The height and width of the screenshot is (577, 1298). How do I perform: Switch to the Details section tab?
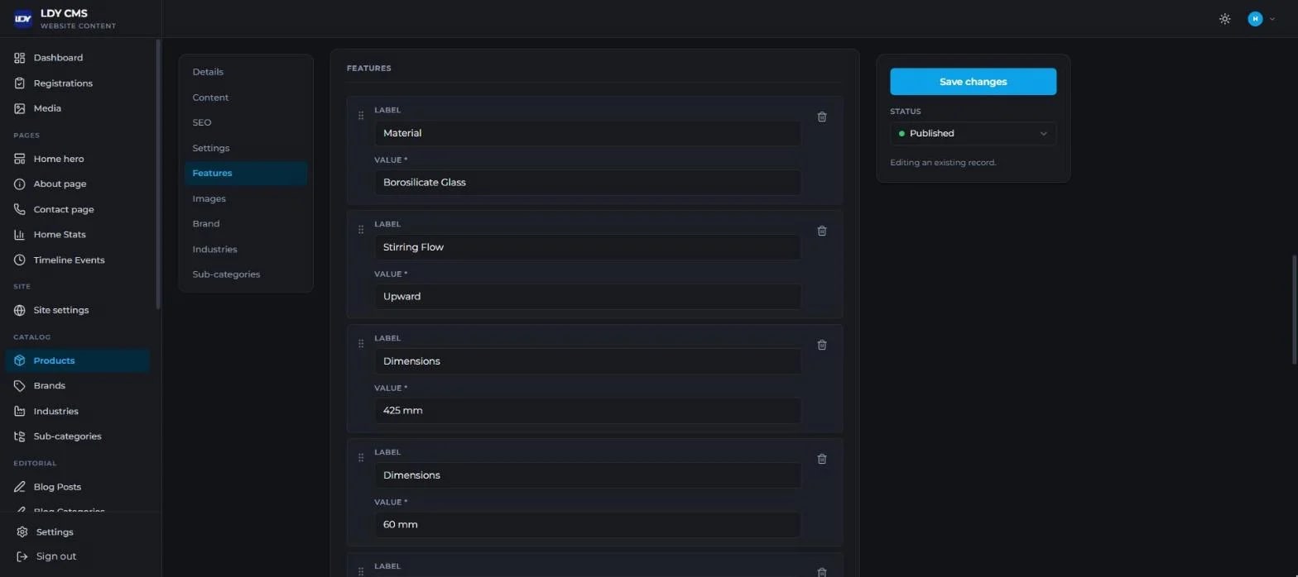(246, 72)
